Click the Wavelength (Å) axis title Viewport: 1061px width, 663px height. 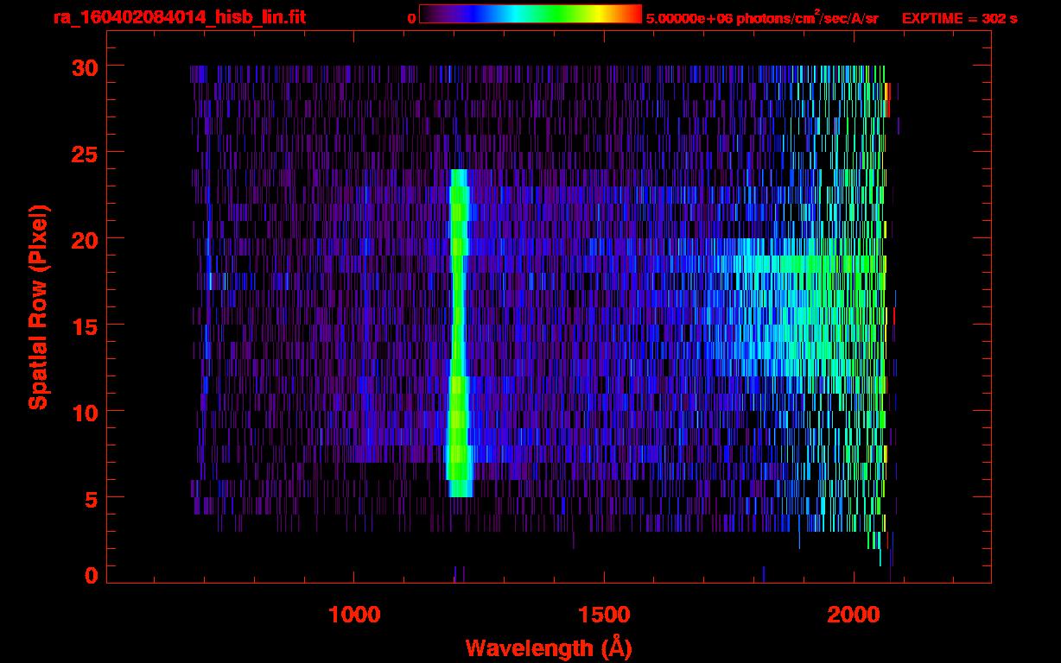(x=549, y=647)
